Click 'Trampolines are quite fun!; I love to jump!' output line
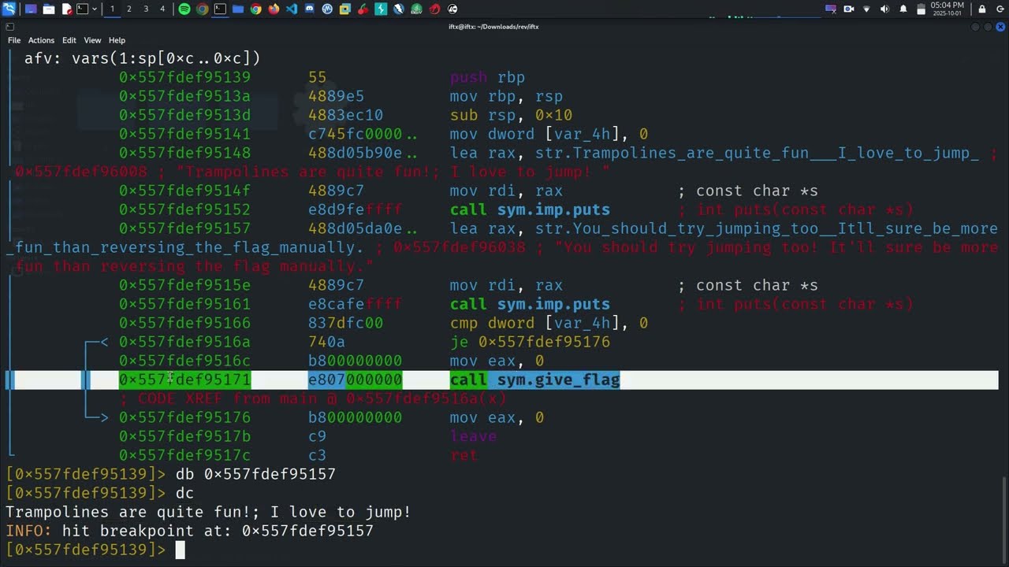The image size is (1009, 567). coord(208,512)
